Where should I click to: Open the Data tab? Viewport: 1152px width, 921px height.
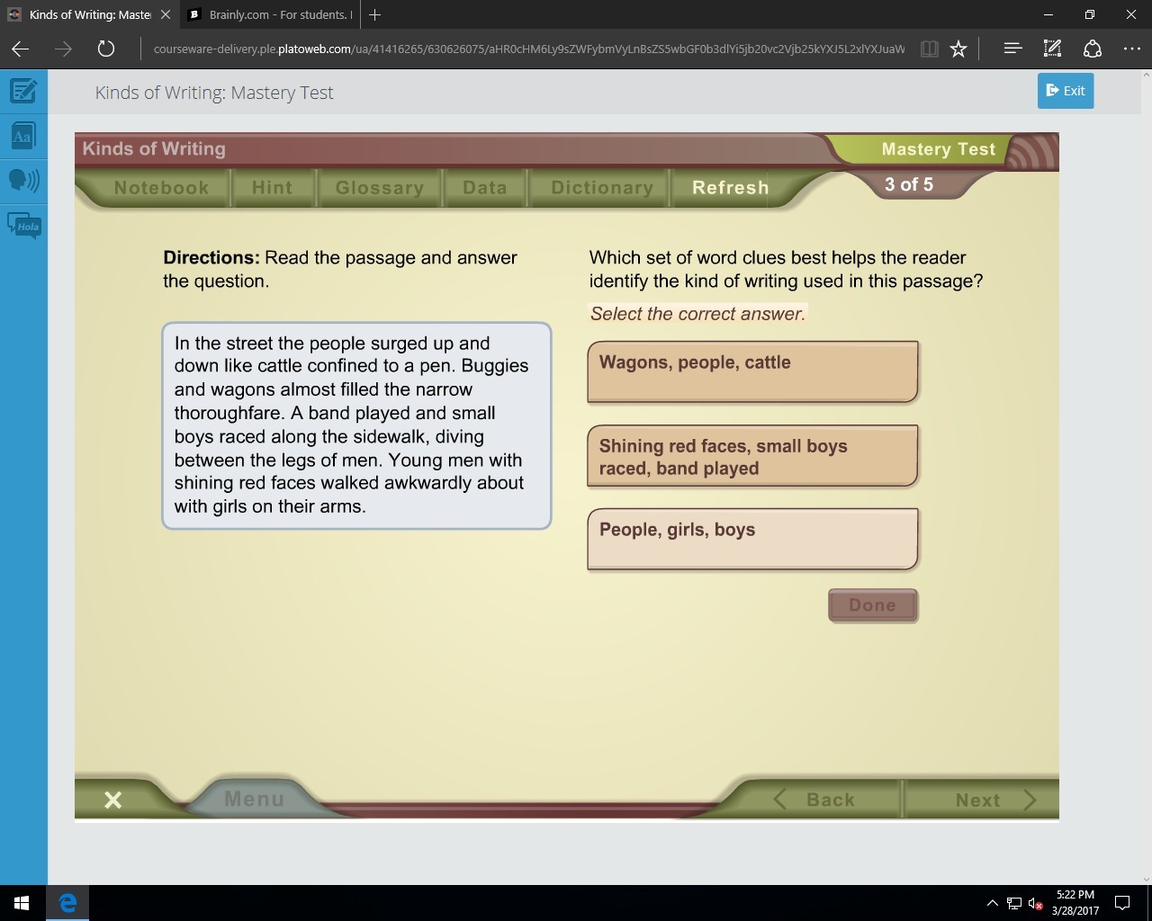[x=485, y=188]
